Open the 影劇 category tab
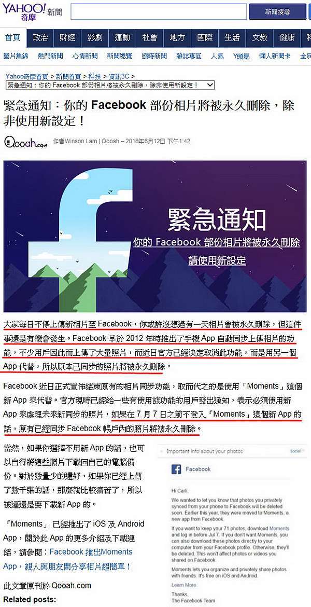The height and width of the screenshot is (607, 311). 95,38
